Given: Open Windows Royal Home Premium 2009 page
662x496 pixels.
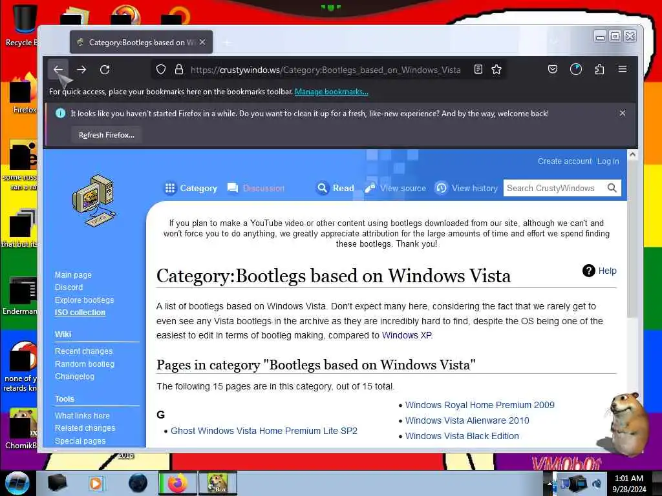Looking at the screenshot, I should pyautogui.click(x=480, y=405).
